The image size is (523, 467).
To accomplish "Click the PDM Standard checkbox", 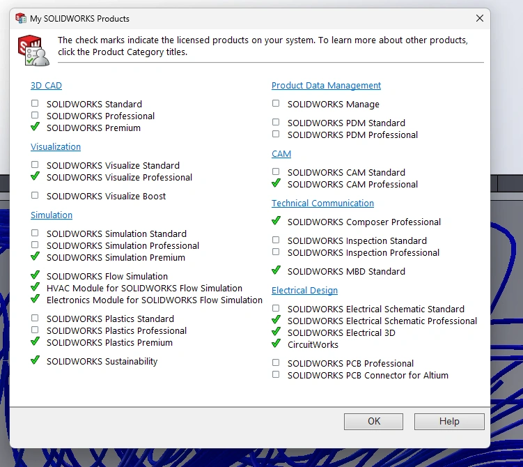I will 276,122.
